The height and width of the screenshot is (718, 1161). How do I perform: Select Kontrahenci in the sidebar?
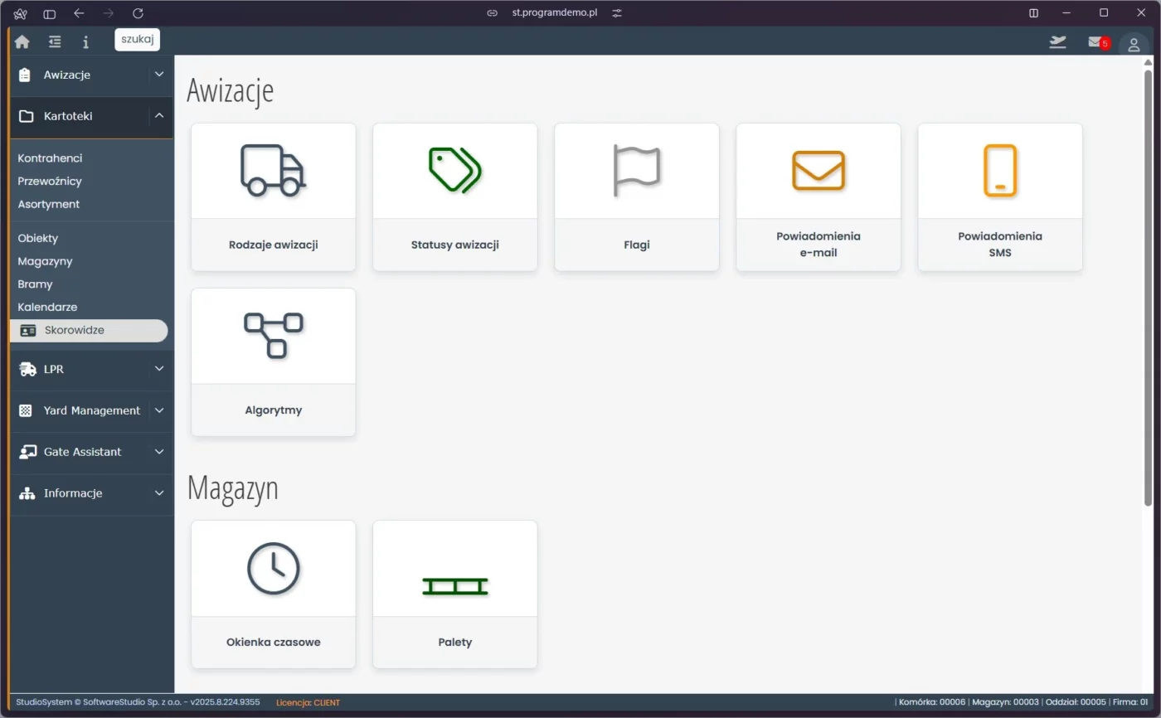click(x=51, y=158)
